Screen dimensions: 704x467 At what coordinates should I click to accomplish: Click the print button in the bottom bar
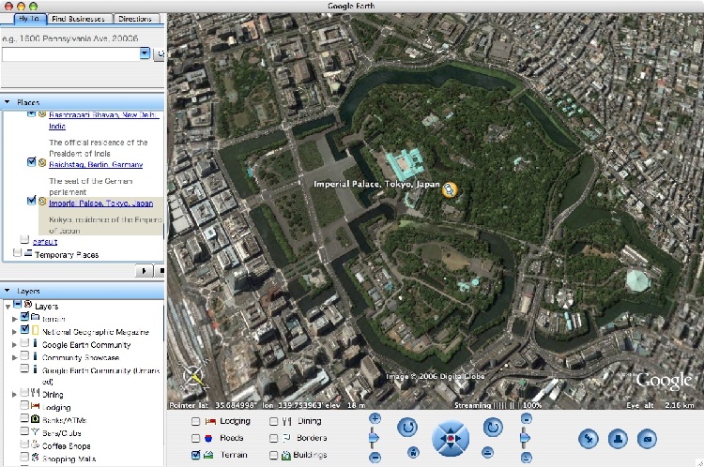(618, 438)
